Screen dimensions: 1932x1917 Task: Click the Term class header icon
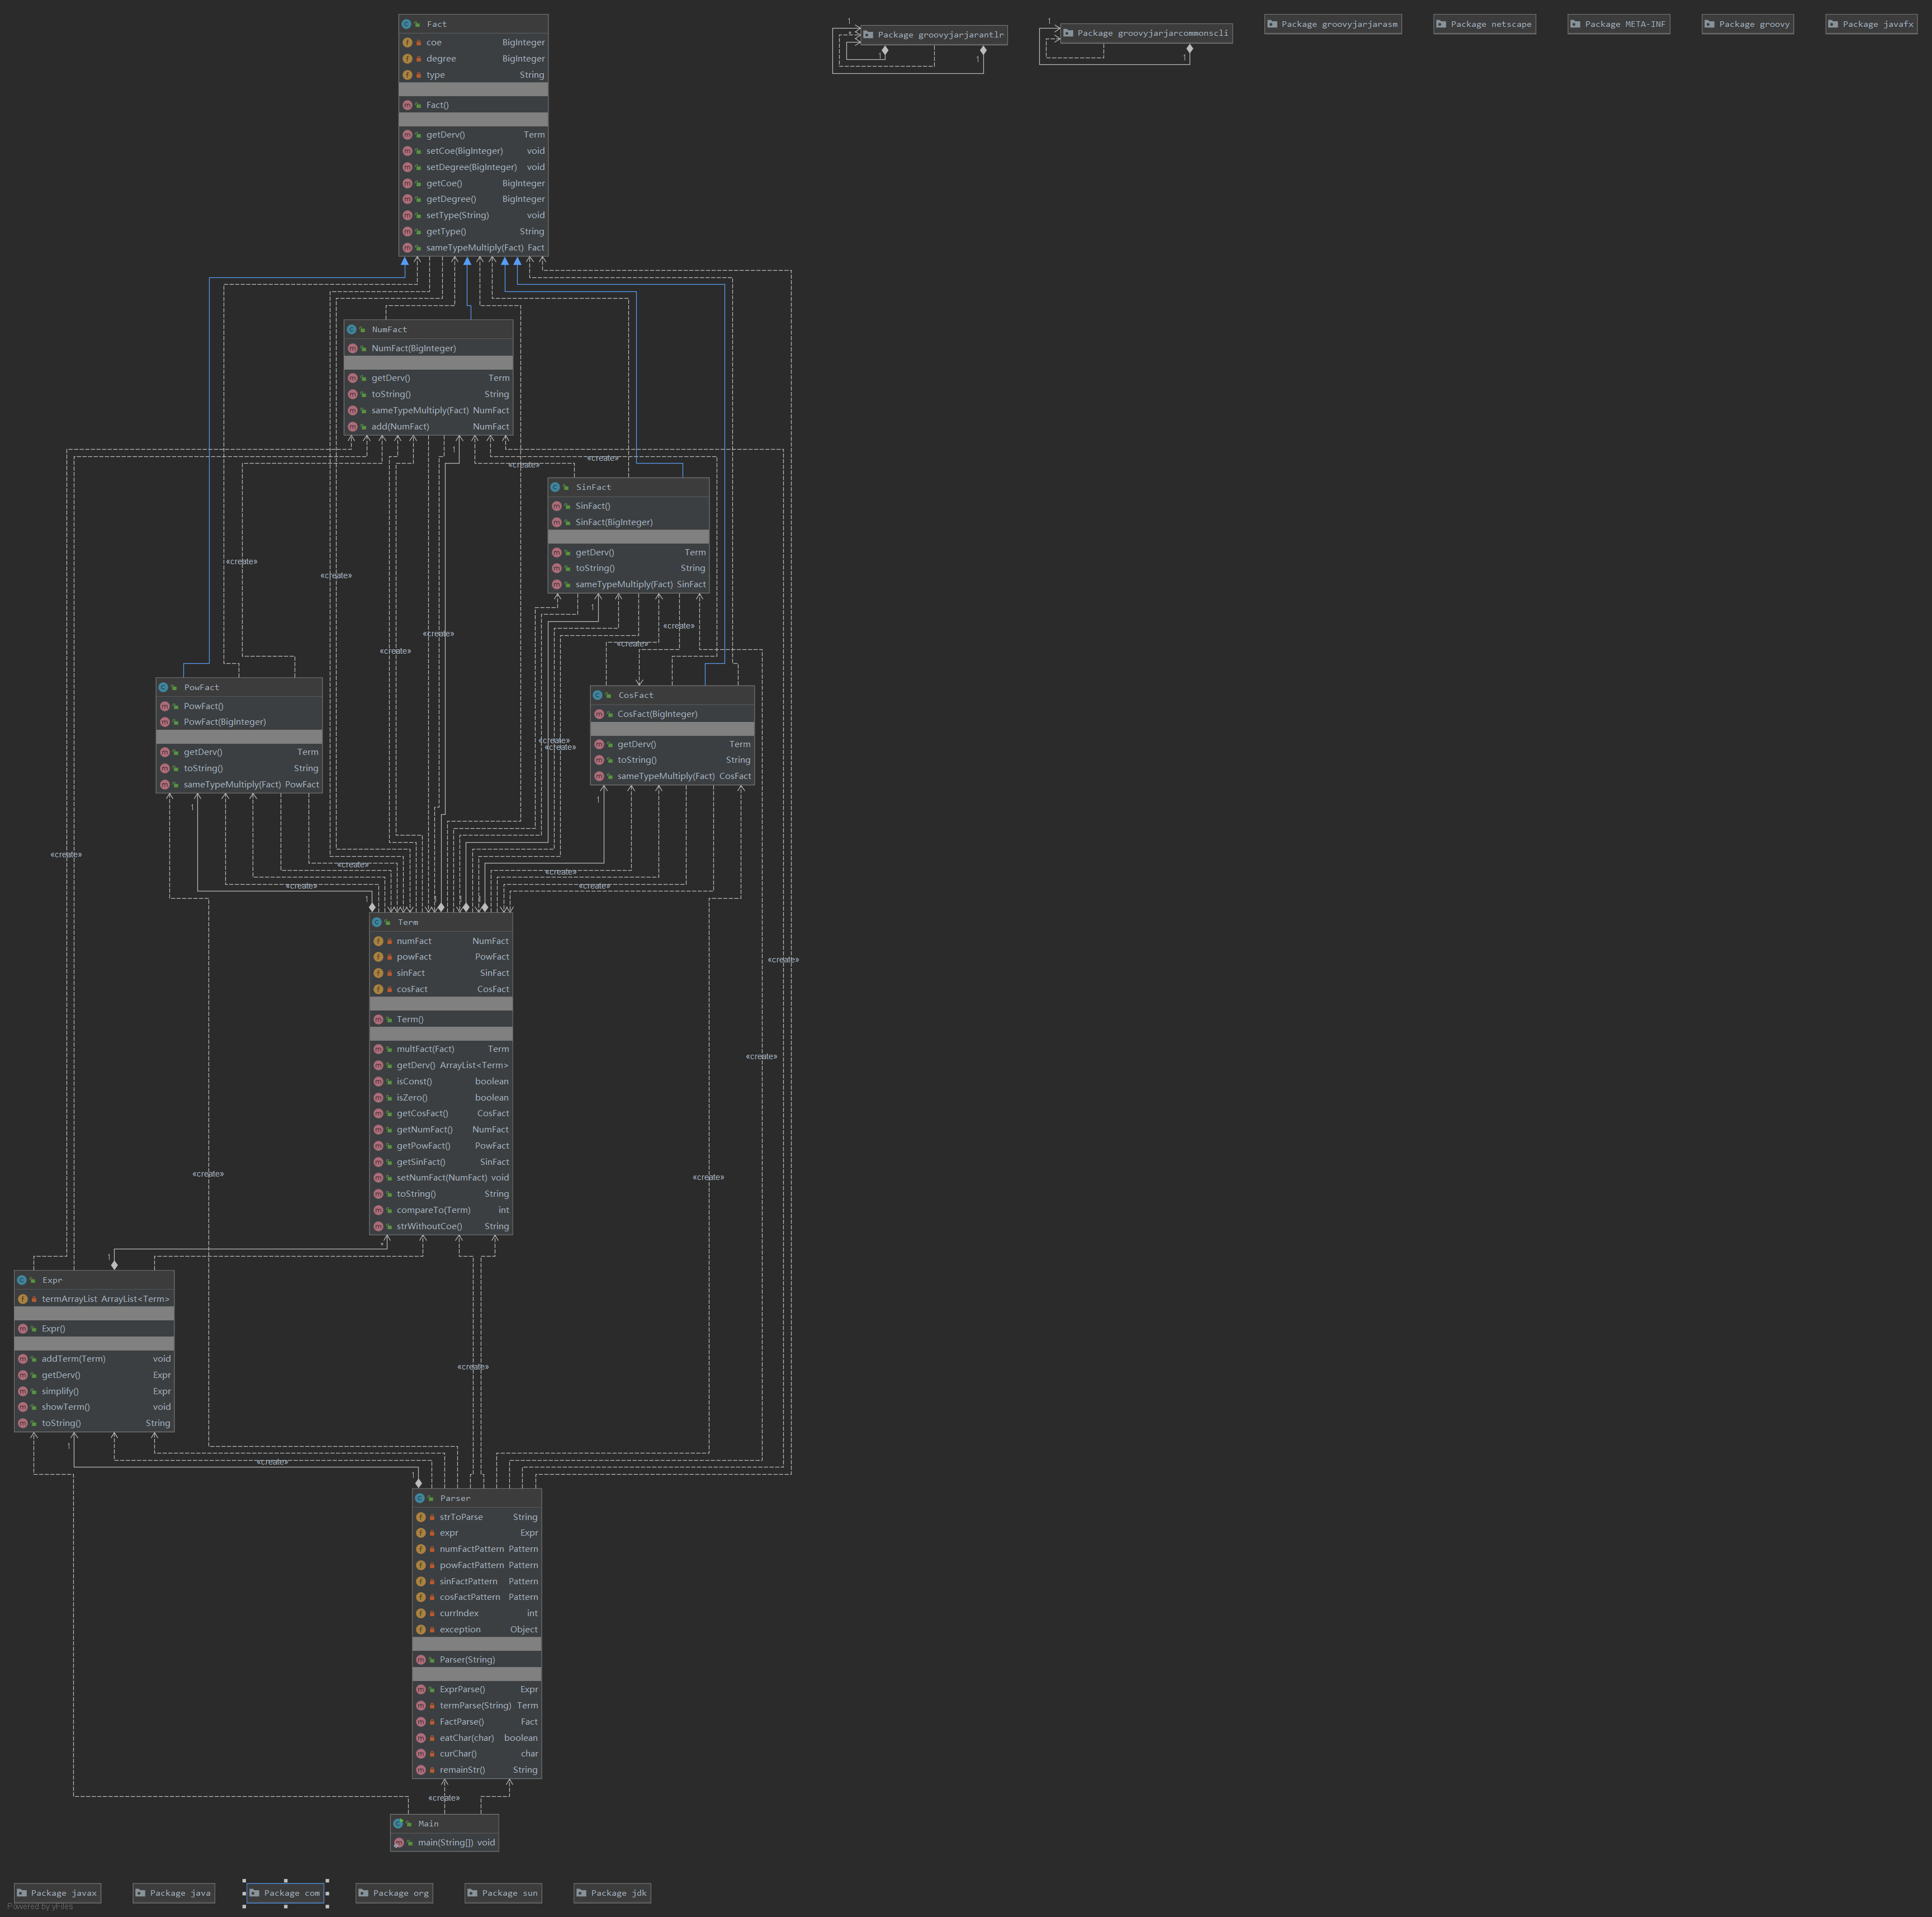tap(377, 923)
